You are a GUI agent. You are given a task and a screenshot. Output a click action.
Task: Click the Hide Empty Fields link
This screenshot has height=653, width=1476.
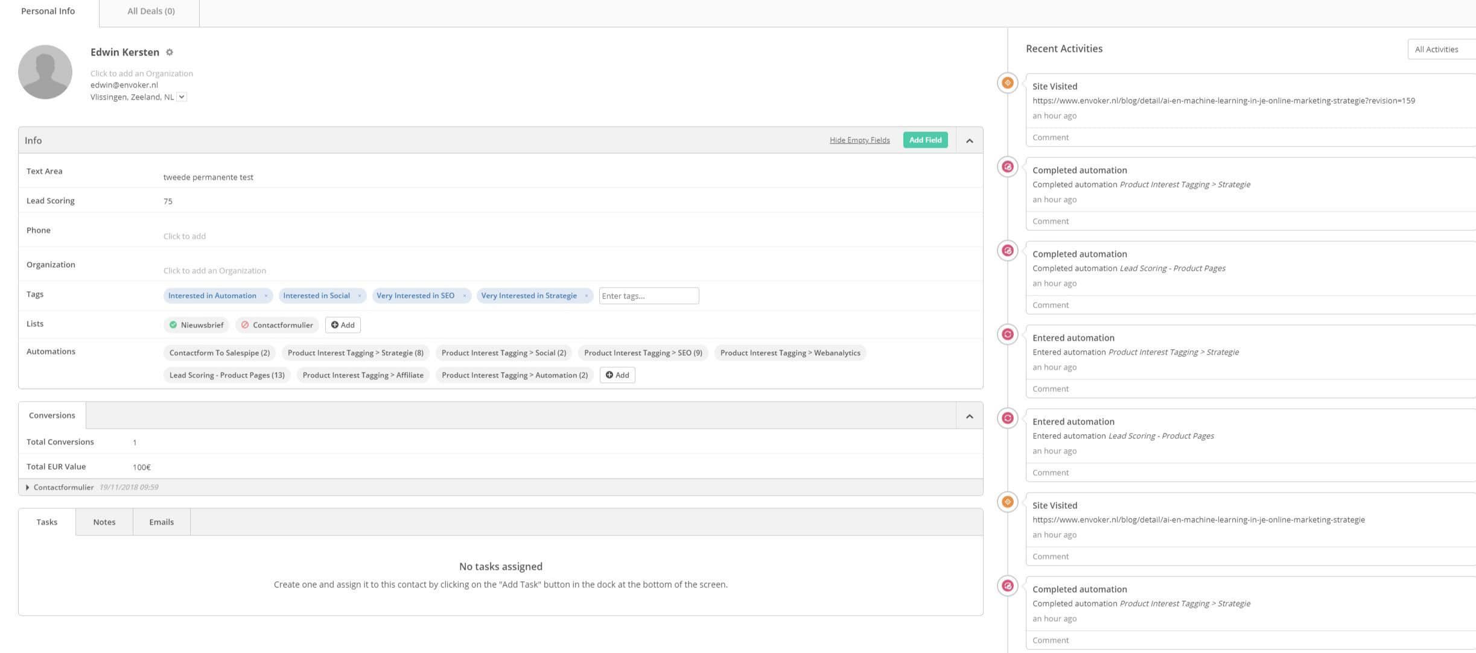coord(859,140)
